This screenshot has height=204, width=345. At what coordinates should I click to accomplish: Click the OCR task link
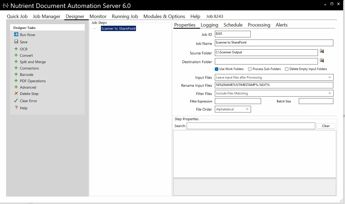[x=24, y=49]
